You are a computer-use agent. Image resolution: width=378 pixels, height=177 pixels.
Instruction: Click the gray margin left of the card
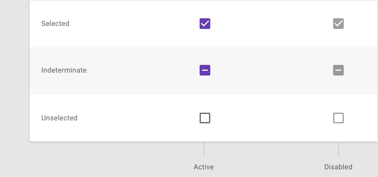15,88
